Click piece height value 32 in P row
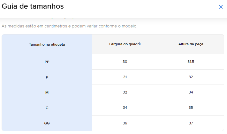The image size is (227, 134). [191, 77]
